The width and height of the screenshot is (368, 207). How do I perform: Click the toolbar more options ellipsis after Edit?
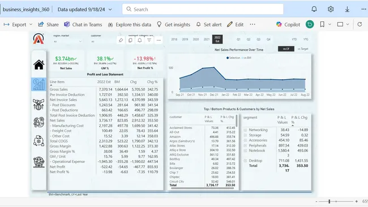coord(253,24)
